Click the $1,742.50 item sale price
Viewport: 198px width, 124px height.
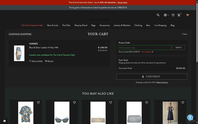click(x=102, y=47)
